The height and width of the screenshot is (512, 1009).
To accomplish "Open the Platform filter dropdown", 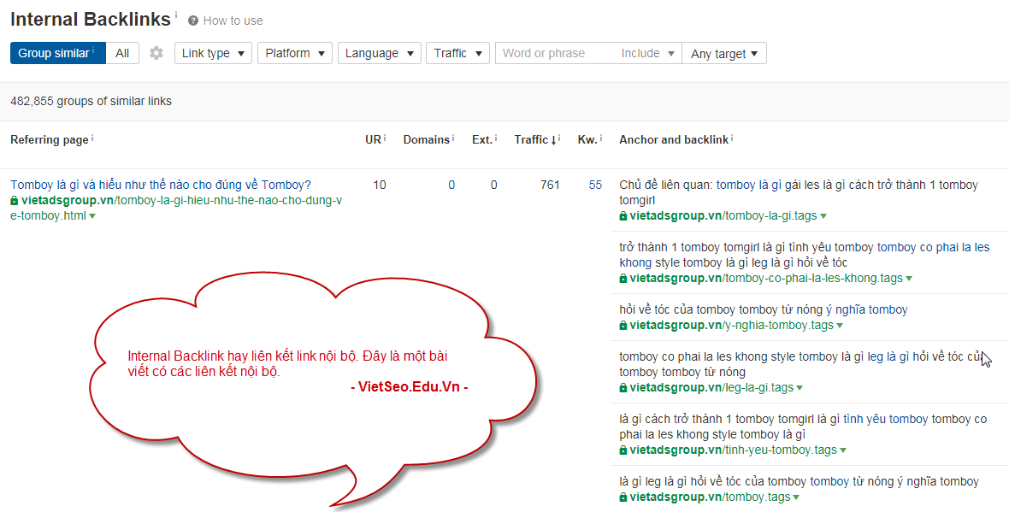I will (294, 53).
